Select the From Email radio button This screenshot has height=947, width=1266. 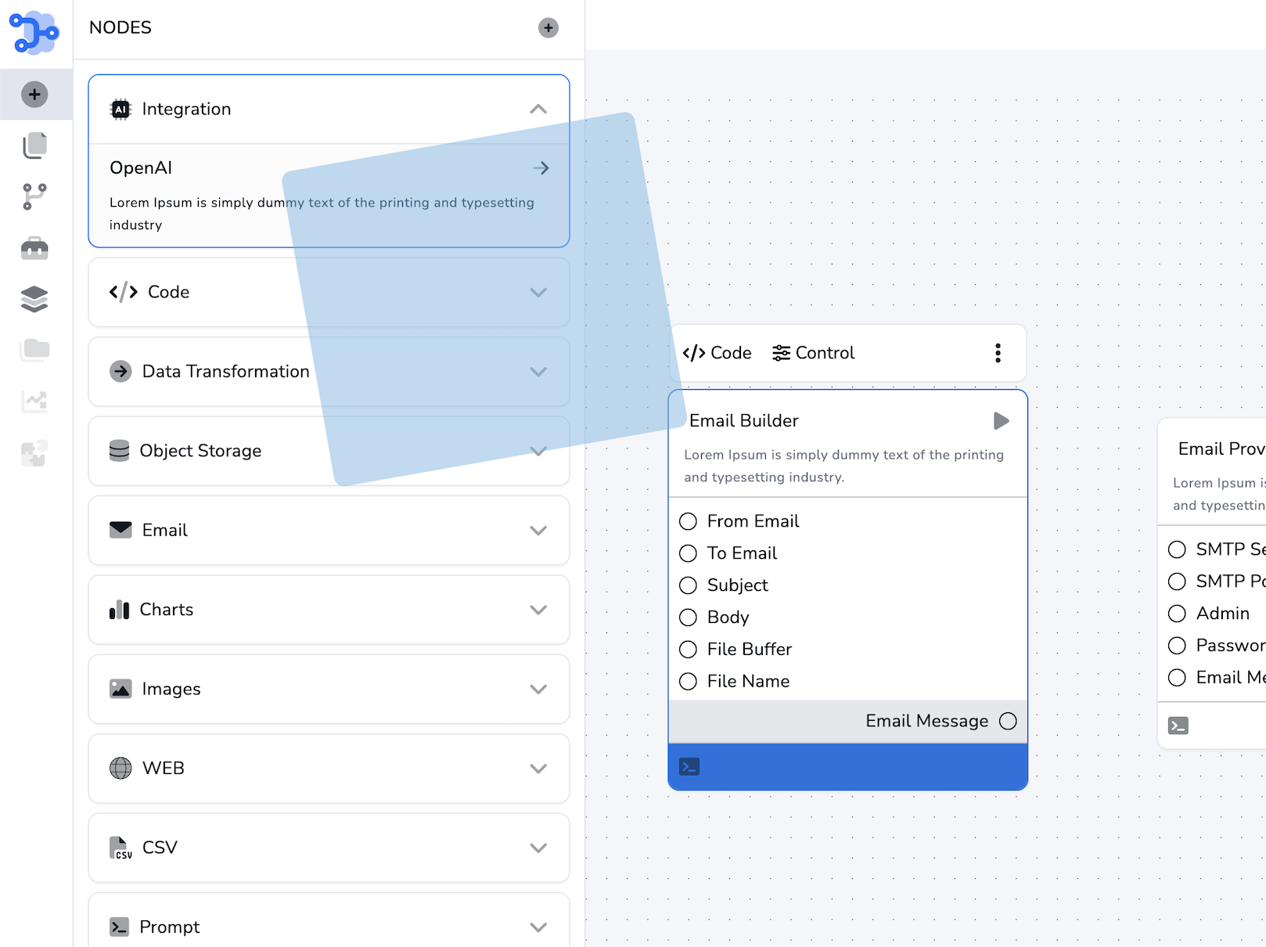[x=689, y=521]
